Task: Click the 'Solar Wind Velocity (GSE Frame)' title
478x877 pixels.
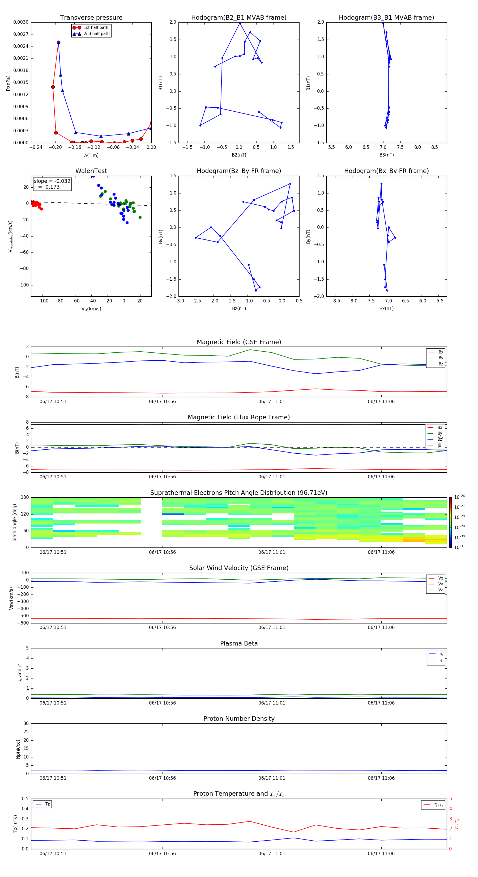Action: (239, 568)
